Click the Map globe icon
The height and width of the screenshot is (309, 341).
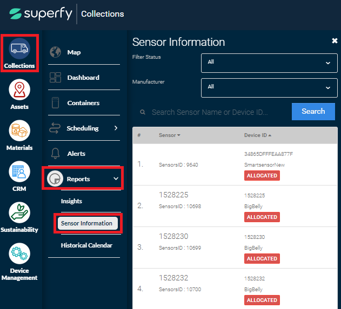pos(55,52)
